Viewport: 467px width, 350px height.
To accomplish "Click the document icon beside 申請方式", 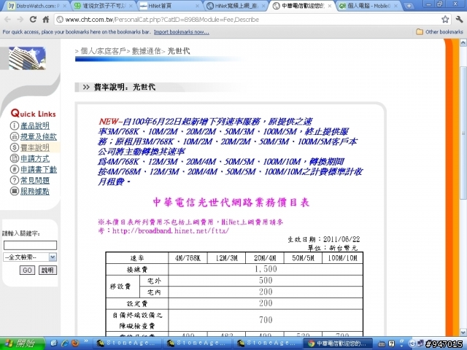I will pyautogui.click(x=15, y=158).
